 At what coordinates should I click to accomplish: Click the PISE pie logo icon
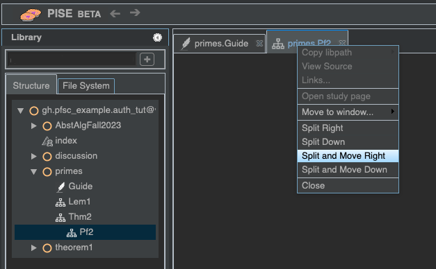31,15
